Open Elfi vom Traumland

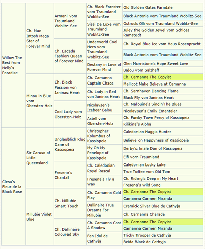[142, 157]
